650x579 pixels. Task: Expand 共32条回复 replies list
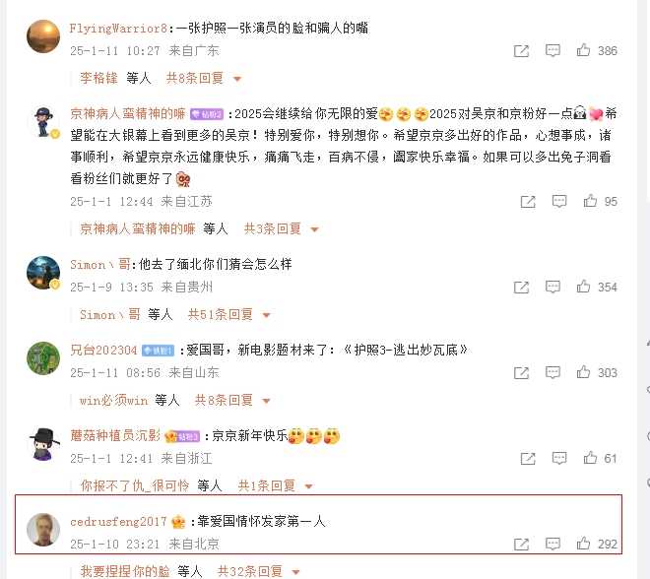[258, 571]
